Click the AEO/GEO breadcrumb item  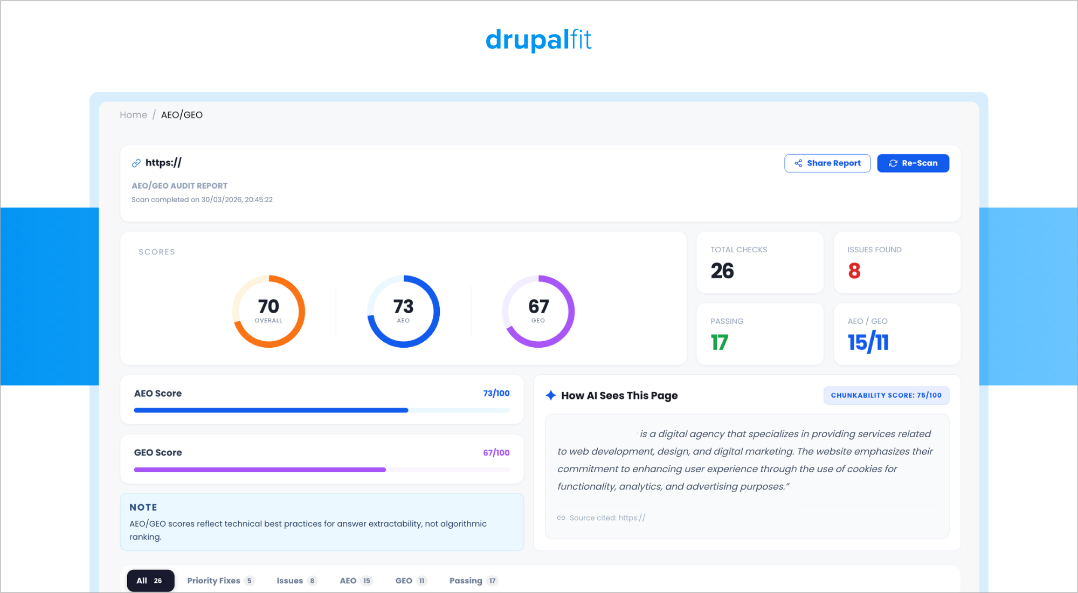click(182, 115)
